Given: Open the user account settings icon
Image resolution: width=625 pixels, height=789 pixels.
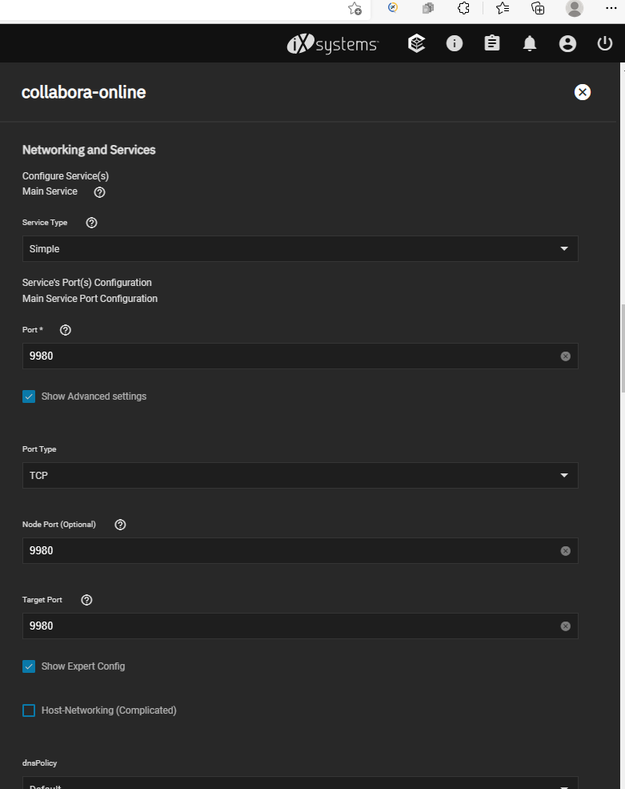Looking at the screenshot, I should coord(567,44).
